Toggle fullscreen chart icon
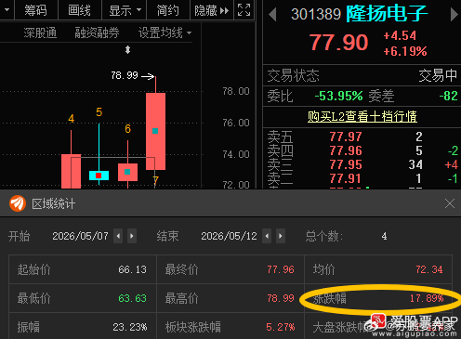Screen dimensions: 461x339 tap(244, 10)
